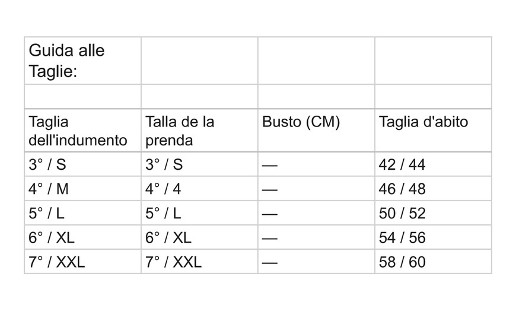Click the '3° / S' cell in first column
Viewport: 516px width, 311px height.
tap(83, 164)
